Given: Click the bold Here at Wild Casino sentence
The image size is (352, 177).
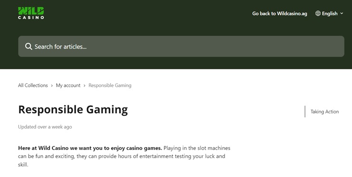Looking at the screenshot, I should (x=90, y=148).
